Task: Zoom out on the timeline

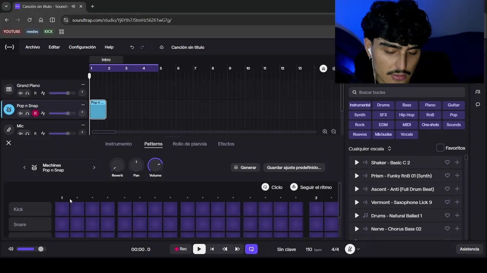Action: coord(334,132)
